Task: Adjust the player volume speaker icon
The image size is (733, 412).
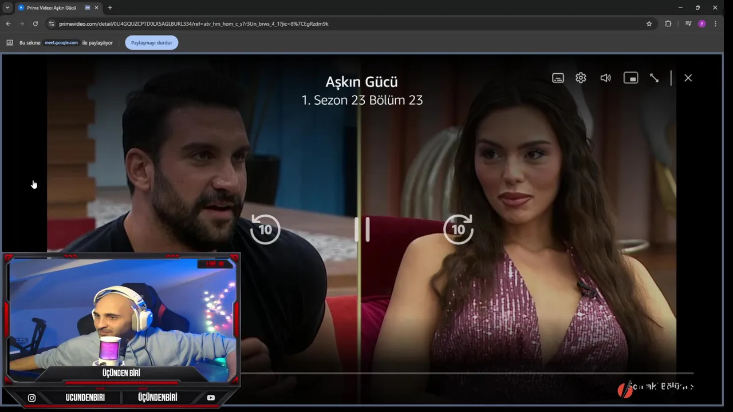Action: point(605,78)
